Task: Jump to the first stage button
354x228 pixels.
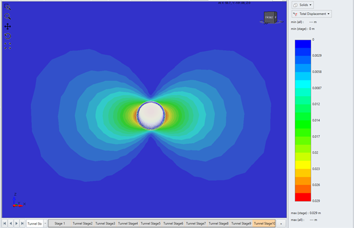Action: coord(5,223)
